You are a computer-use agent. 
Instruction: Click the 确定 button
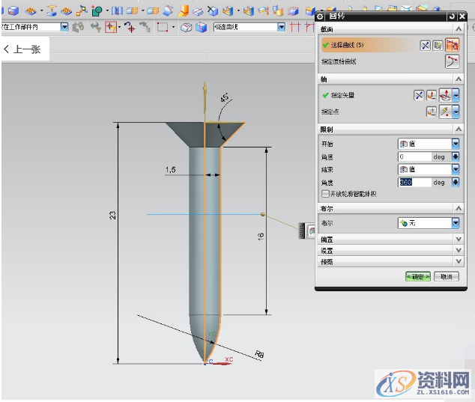point(417,276)
